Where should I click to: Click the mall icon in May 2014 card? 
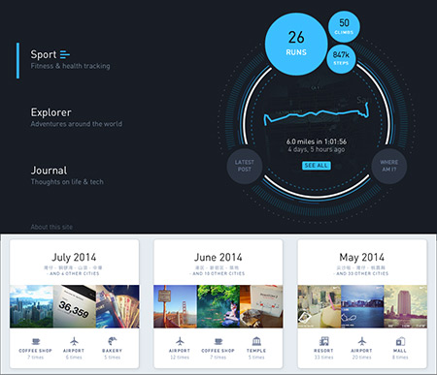[x=400, y=341]
